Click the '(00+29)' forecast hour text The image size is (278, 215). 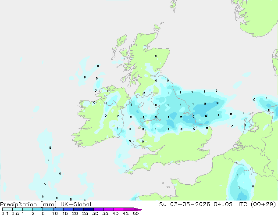[264, 204]
